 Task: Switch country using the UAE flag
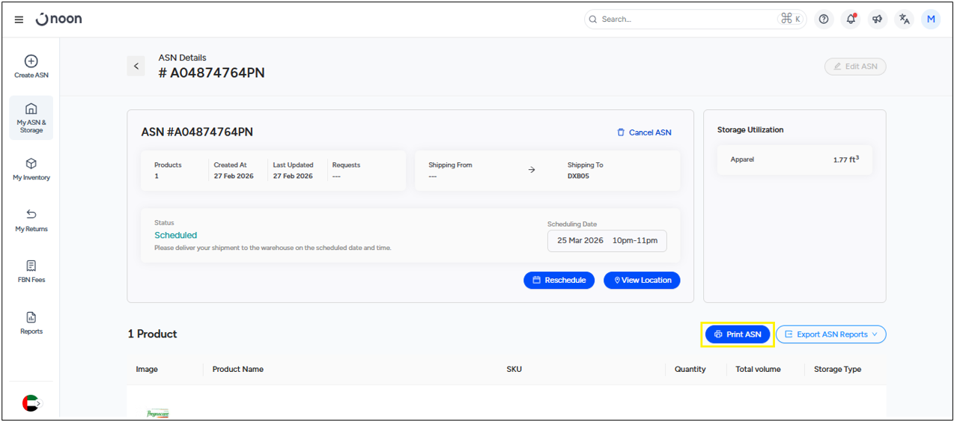tap(31, 403)
